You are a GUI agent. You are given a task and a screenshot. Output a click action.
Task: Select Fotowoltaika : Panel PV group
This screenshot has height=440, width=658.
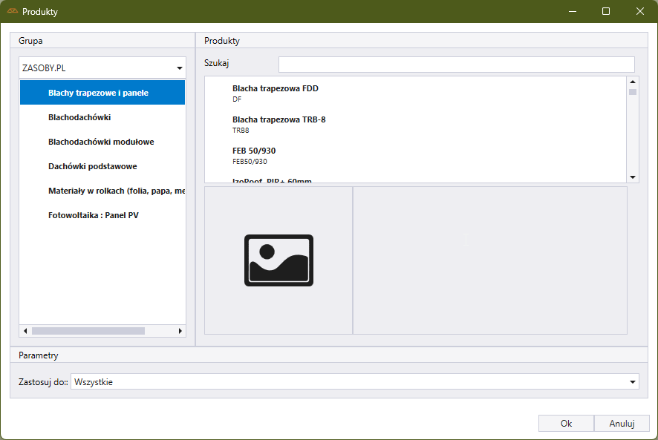[x=93, y=215]
